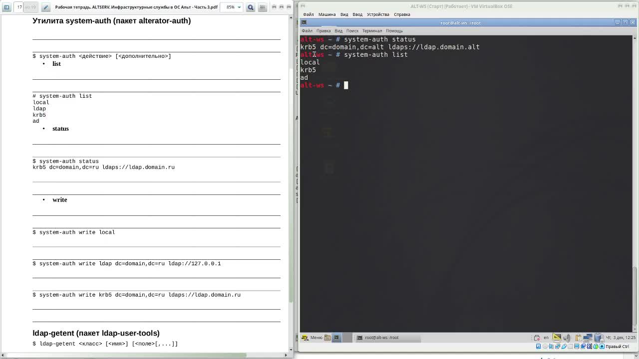Open VirtualBox Машина menu
This screenshot has width=639, height=359.
pos(327,14)
